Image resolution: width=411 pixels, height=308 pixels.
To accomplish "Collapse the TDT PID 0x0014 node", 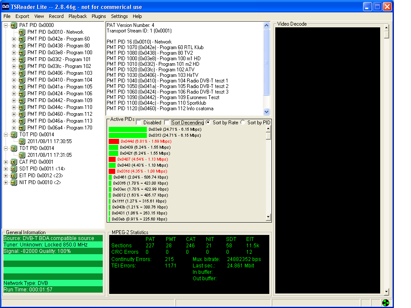I will pos(6,148).
